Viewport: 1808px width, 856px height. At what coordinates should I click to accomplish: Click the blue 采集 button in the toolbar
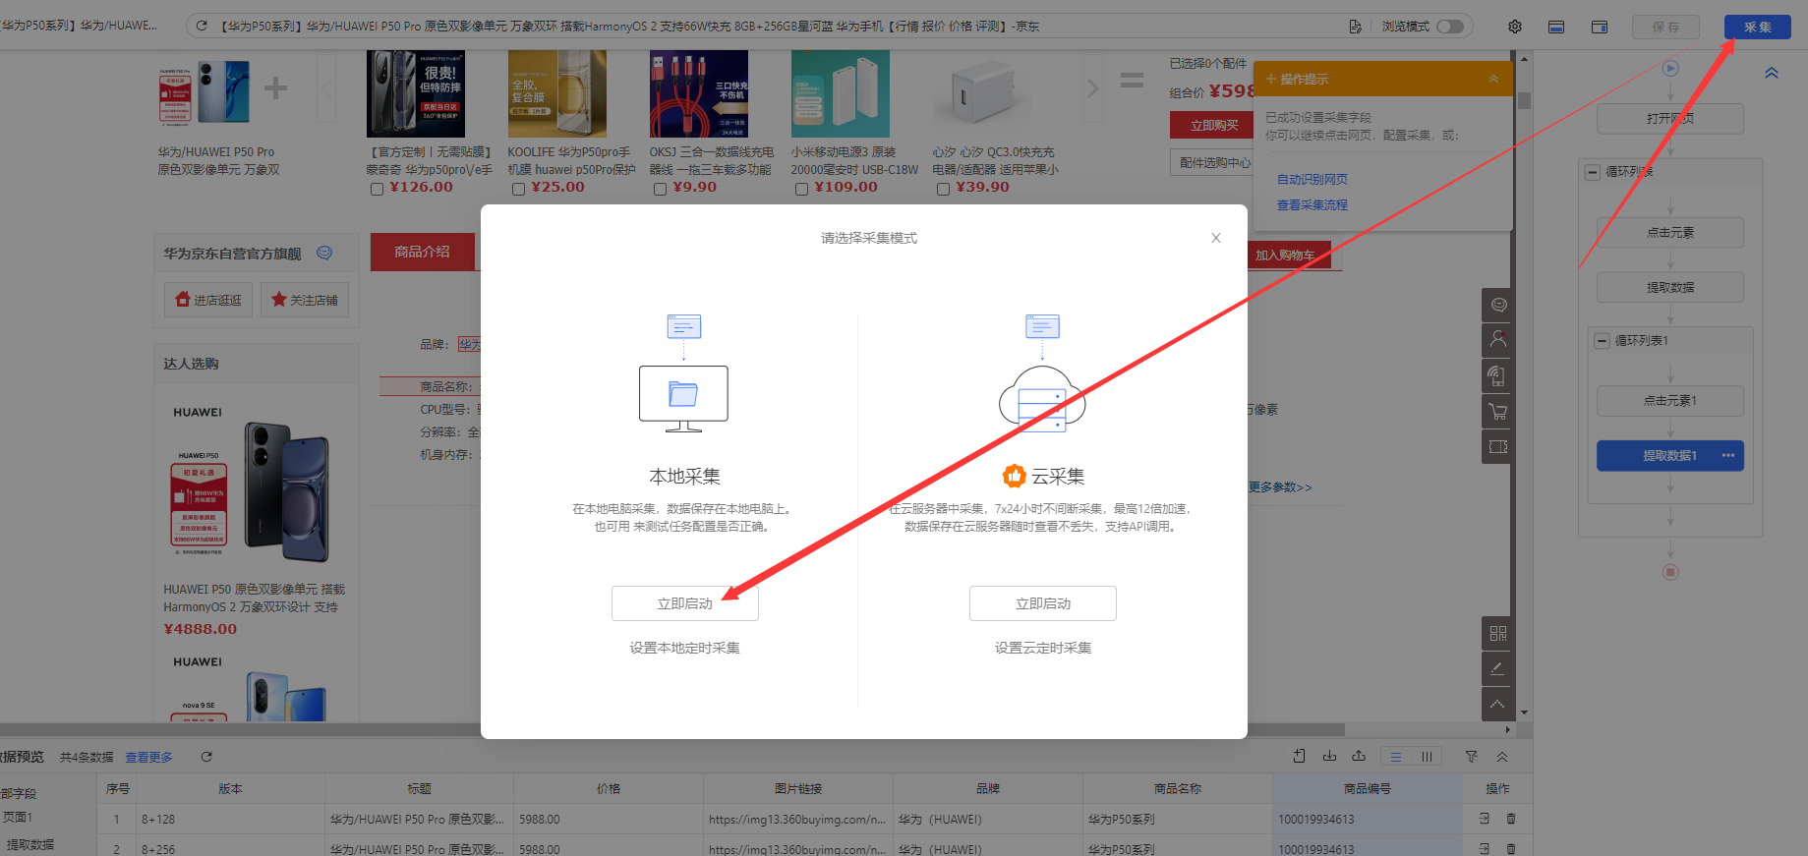(1758, 27)
